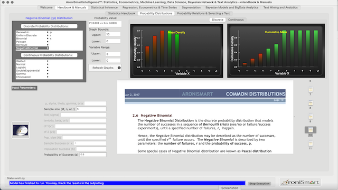Click the AroniSmart logo button
Image resolution: width=338 pixels, height=190 pixels.
click(x=301, y=182)
